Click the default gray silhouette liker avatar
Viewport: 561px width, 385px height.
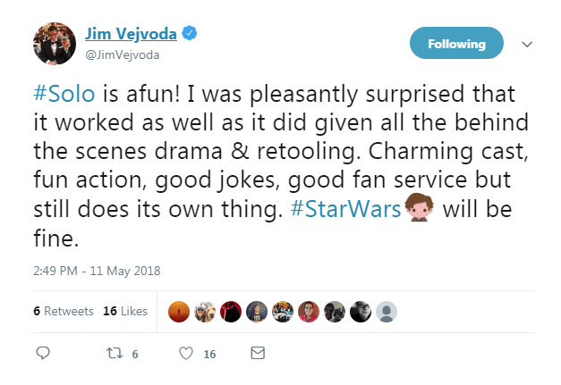[387, 311]
